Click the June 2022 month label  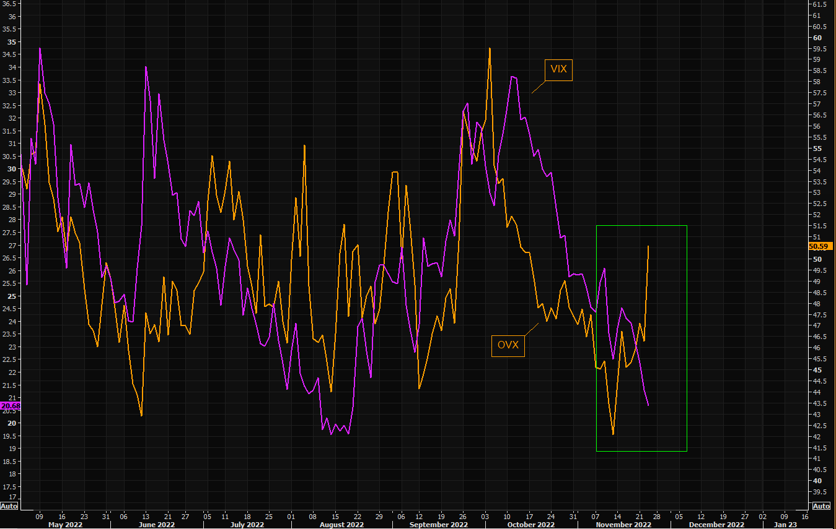click(x=157, y=524)
